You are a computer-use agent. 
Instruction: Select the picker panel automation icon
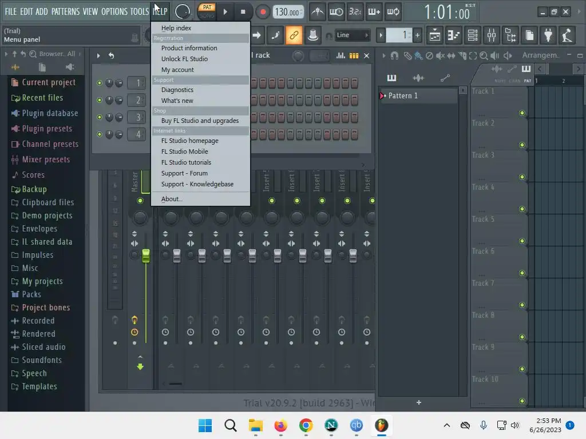click(445, 78)
